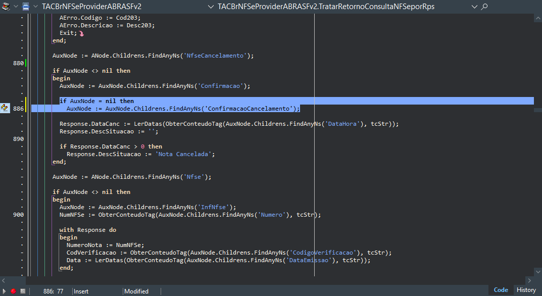The height and width of the screenshot is (296, 542).
Task: Click the Insert mode status indicator
Action: [x=81, y=291]
